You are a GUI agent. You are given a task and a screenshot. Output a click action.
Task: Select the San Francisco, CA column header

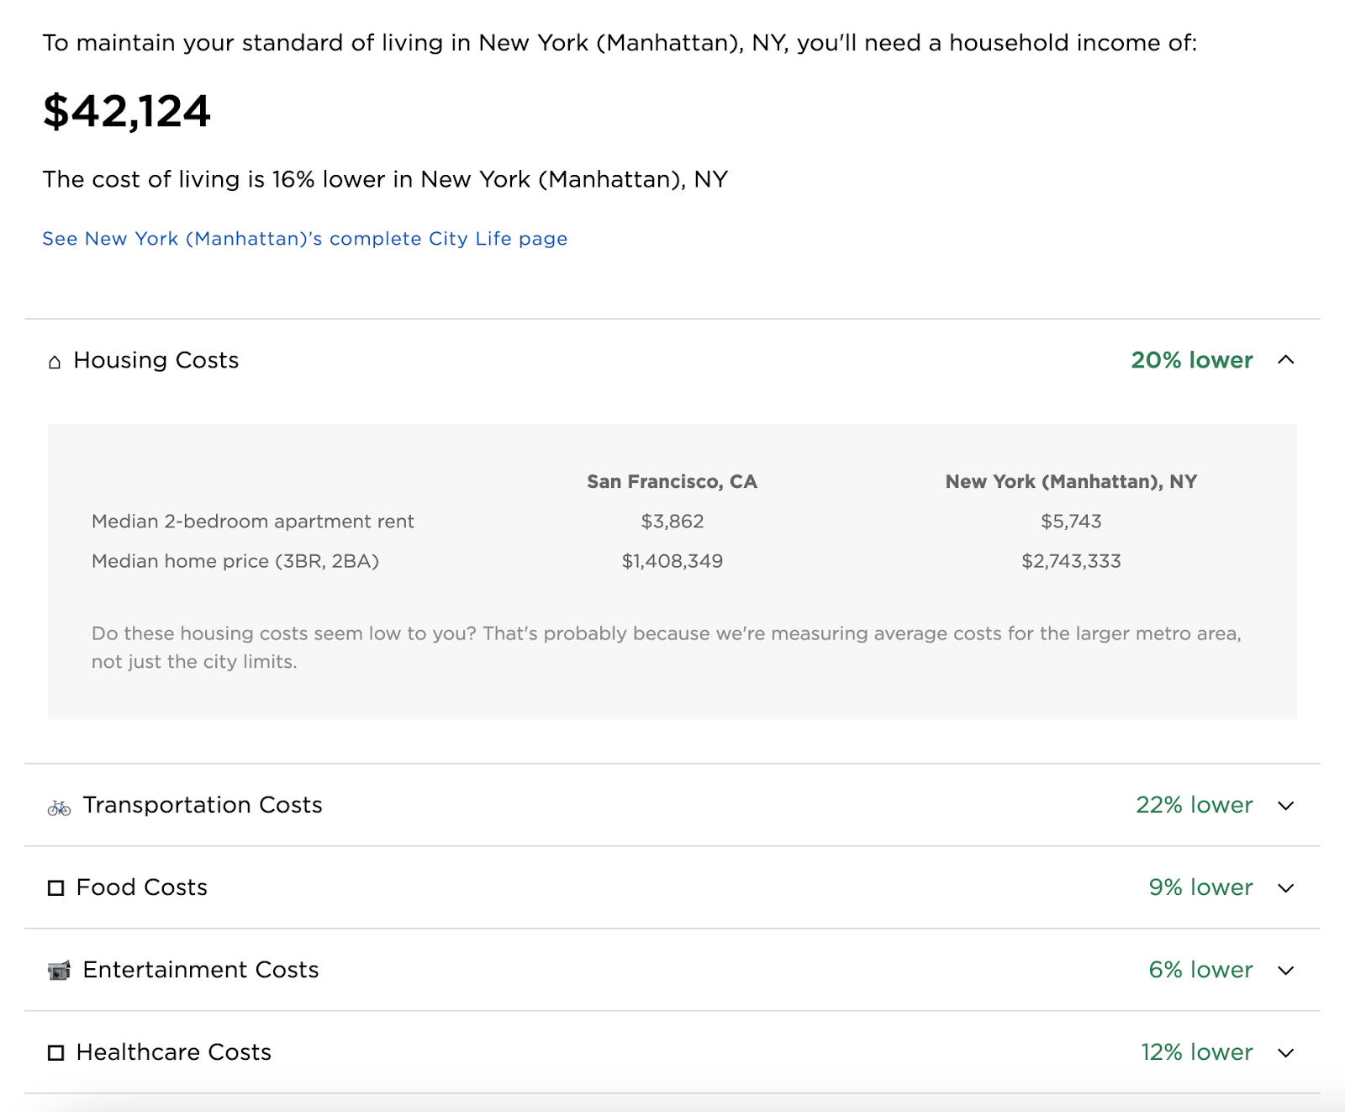pyautogui.click(x=672, y=482)
